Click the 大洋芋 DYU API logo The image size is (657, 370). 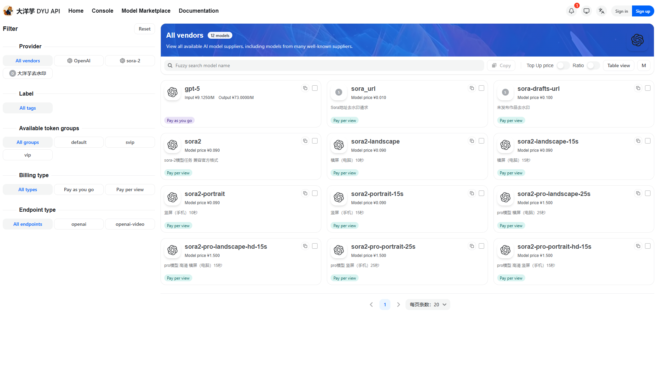click(31, 11)
